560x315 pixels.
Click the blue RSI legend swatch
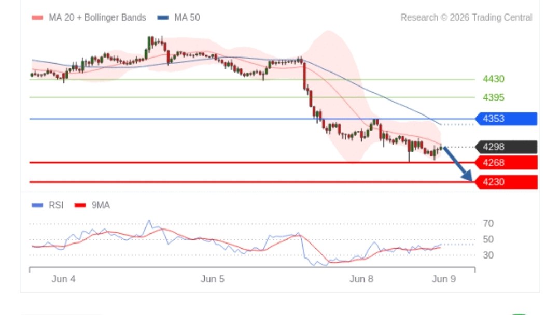tap(37, 205)
